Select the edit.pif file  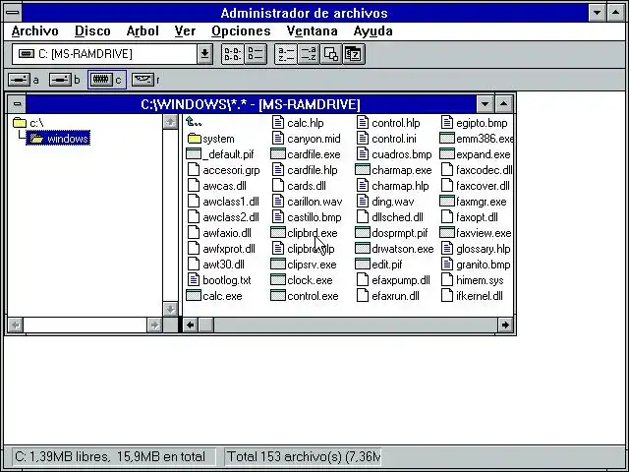click(x=378, y=265)
